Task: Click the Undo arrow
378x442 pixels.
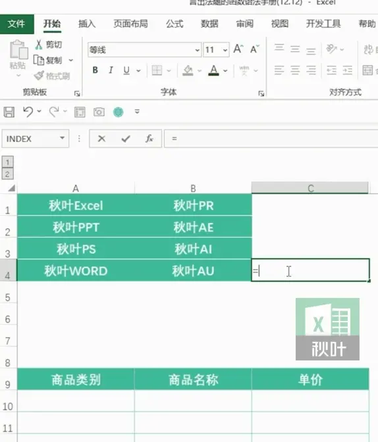Action: 28,112
